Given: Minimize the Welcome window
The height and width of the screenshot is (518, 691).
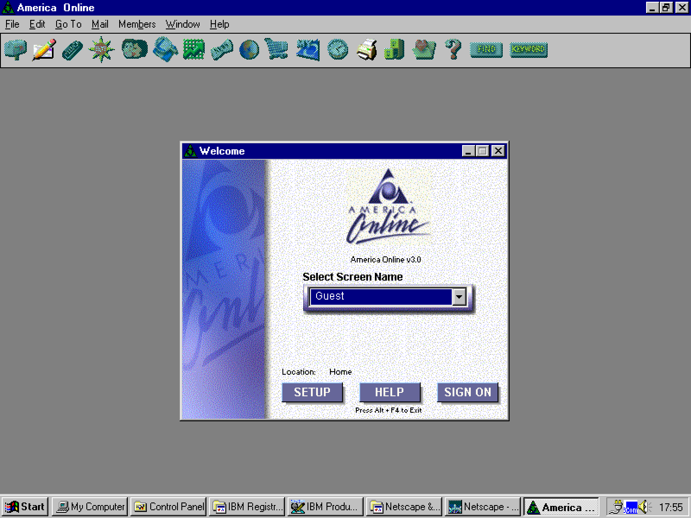Looking at the screenshot, I should (x=469, y=151).
